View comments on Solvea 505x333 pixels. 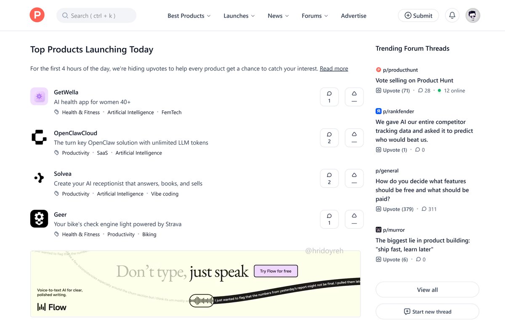pos(329,178)
